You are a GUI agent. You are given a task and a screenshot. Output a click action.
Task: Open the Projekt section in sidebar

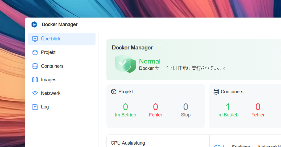pos(62,52)
